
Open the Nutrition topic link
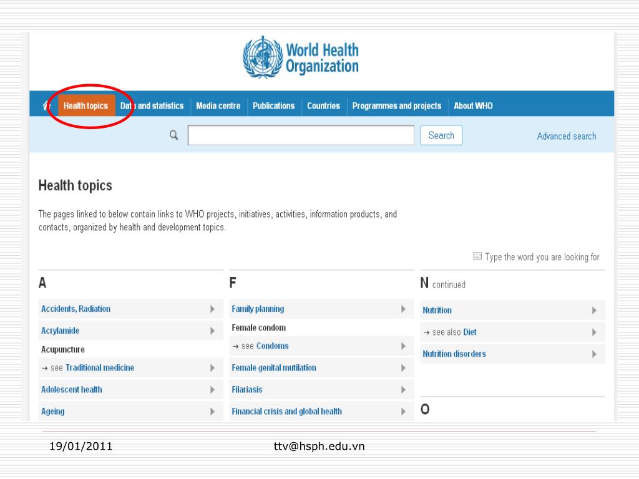pyautogui.click(x=437, y=311)
